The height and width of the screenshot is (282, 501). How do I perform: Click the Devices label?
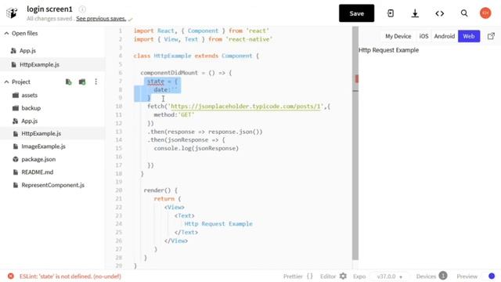point(426,277)
